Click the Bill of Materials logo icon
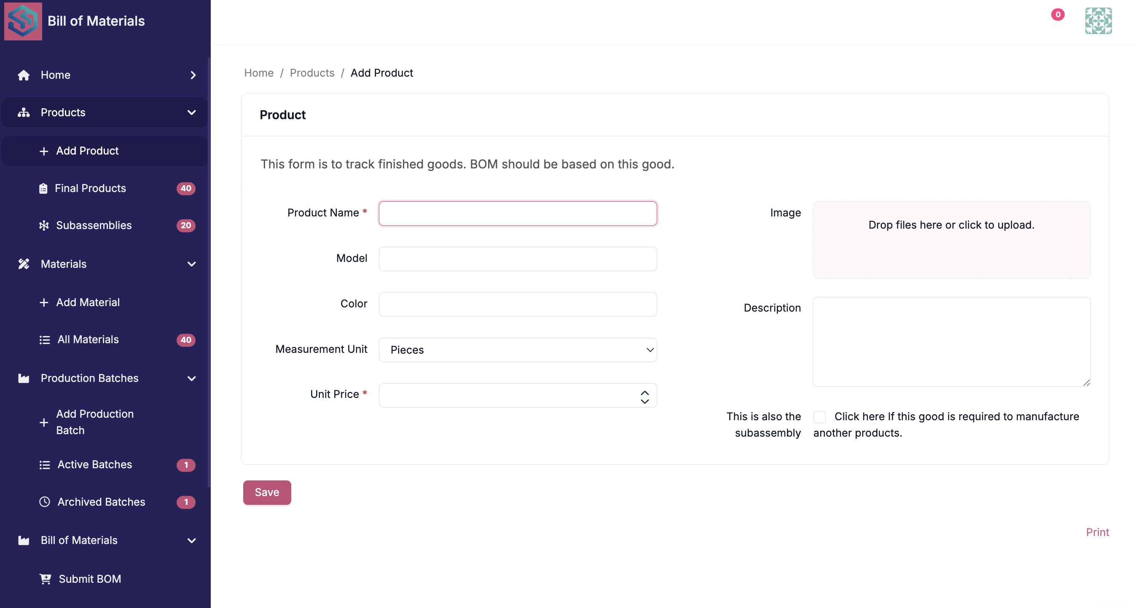Viewport: 1133px width, 608px height. click(x=23, y=21)
